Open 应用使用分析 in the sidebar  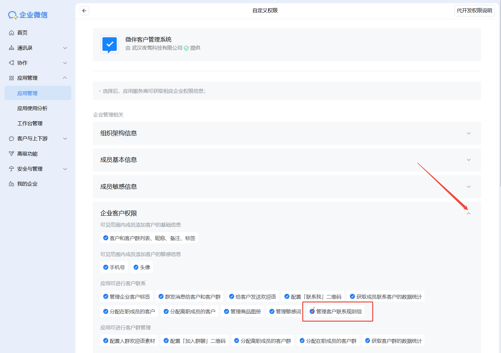[x=32, y=108]
